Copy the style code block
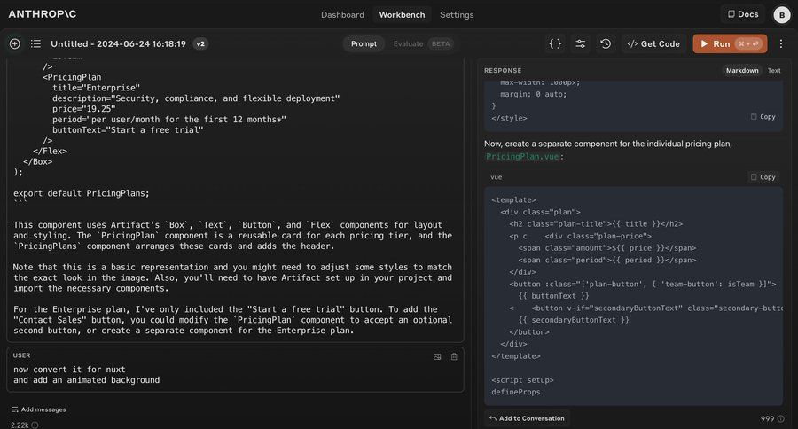Image resolution: width=798 pixels, height=429 pixels. coord(763,116)
